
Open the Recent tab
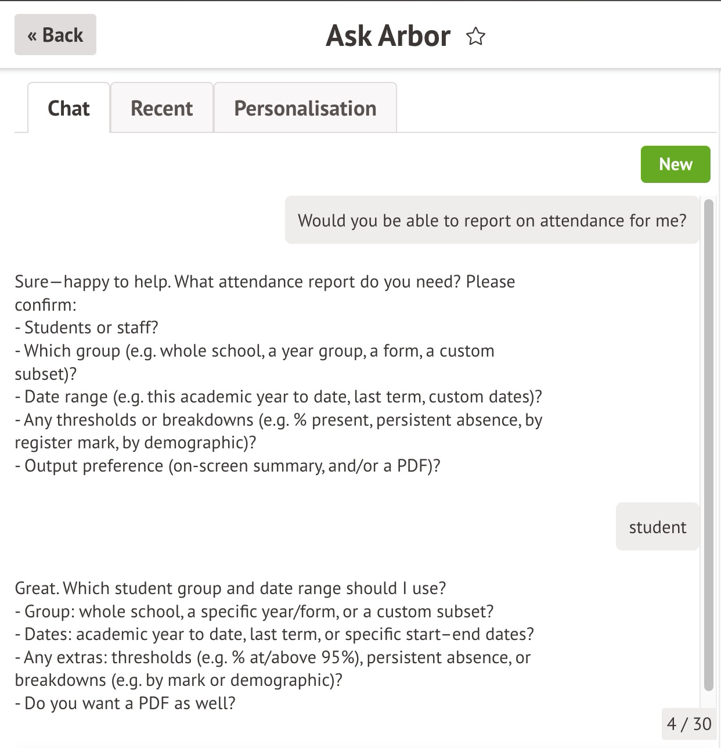tap(161, 109)
